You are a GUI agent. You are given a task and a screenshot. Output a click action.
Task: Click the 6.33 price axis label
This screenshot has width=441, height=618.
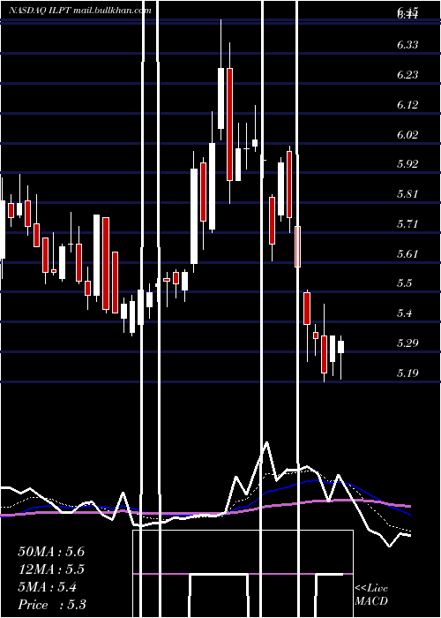click(407, 45)
